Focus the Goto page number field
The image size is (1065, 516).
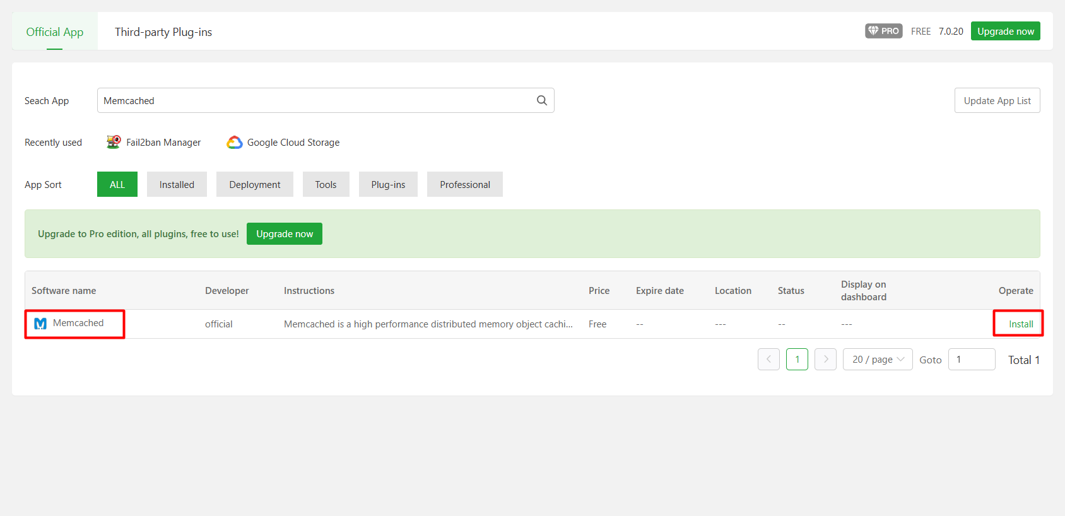pyautogui.click(x=972, y=359)
